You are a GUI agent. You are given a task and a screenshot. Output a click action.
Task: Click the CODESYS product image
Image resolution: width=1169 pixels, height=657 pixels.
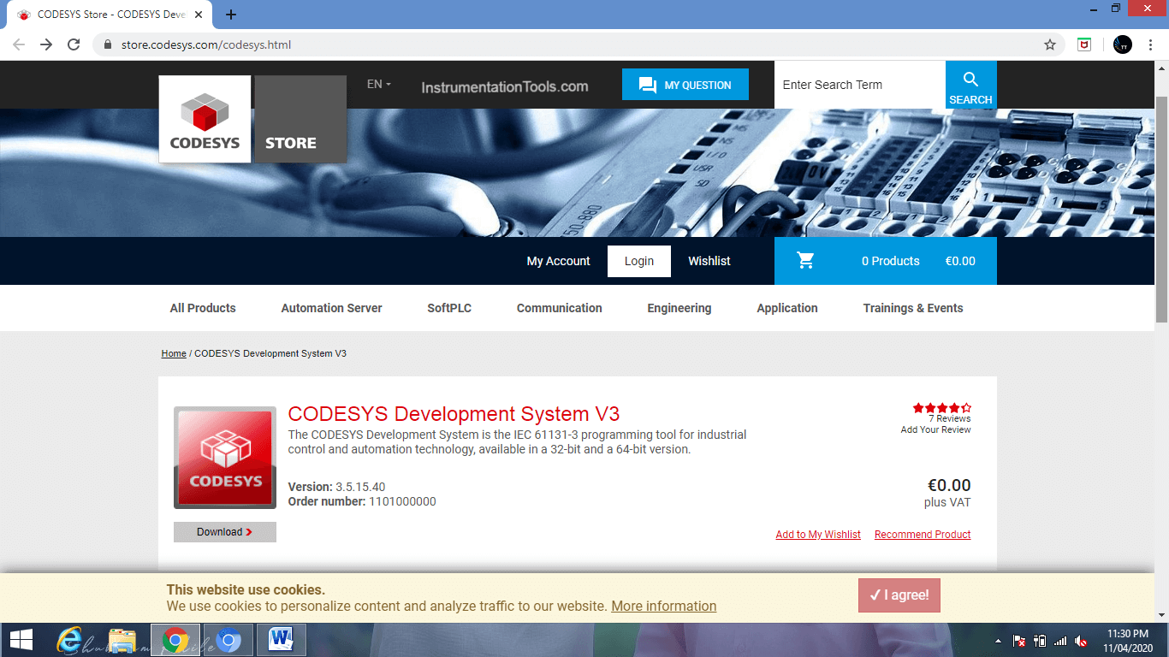coord(225,459)
